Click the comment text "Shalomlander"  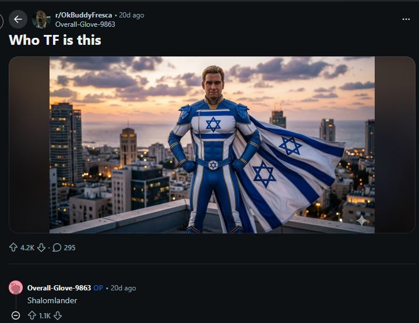[x=52, y=300]
